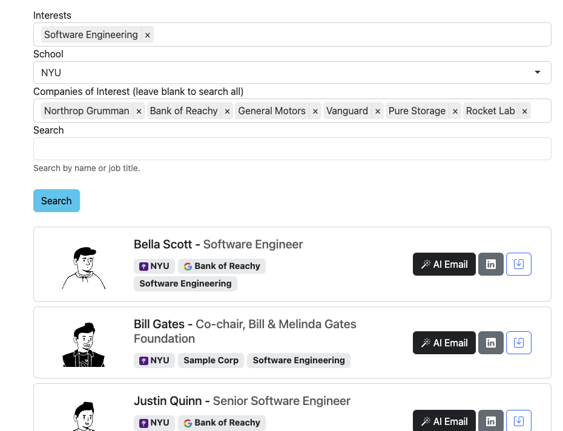563x431 pixels.
Task: Remove Software Engineering interest tag
Action: (x=147, y=35)
